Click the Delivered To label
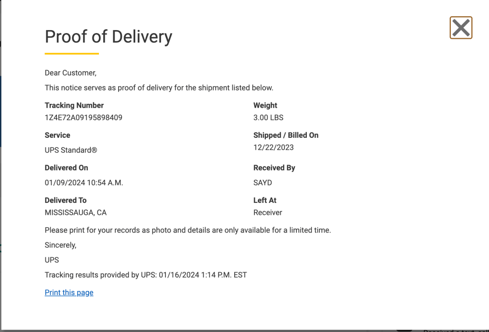Viewport: 489px width, 332px height. tap(65, 200)
